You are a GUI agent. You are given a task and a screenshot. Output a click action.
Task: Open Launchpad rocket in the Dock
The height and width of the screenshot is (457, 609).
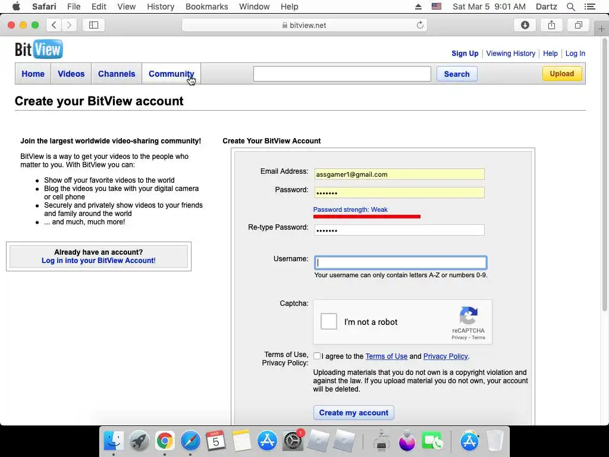click(139, 441)
